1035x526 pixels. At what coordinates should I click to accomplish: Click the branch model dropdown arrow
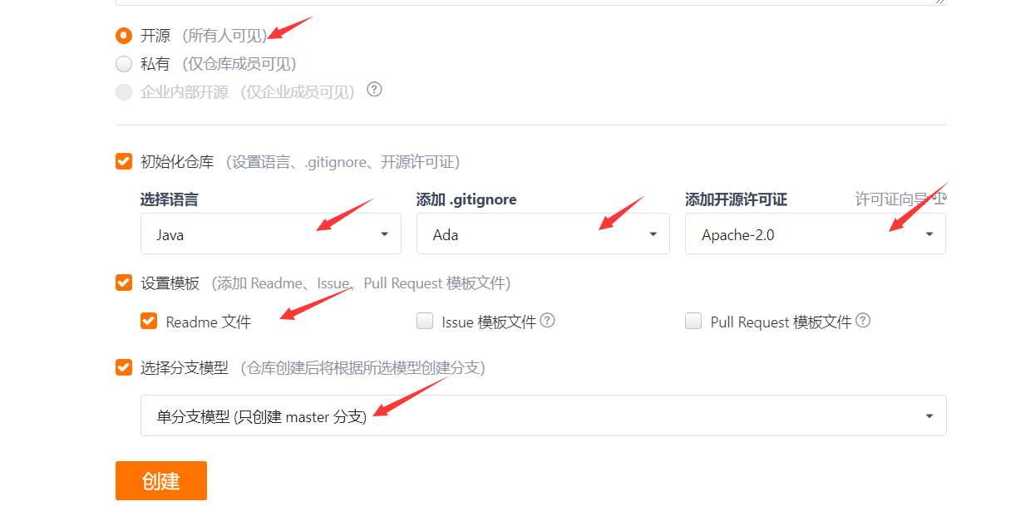tap(929, 416)
